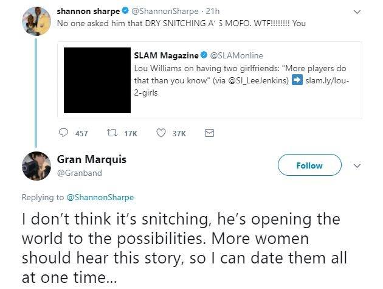Follow the Gran Marquis account

click(x=309, y=165)
